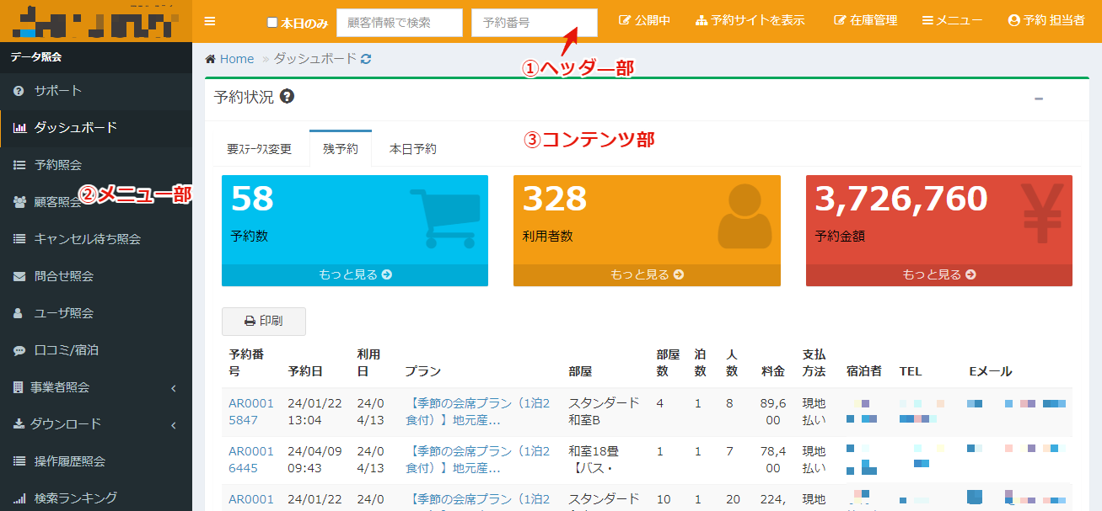Open the plan link in the AR00015847 row
1102x511 pixels.
477,411
